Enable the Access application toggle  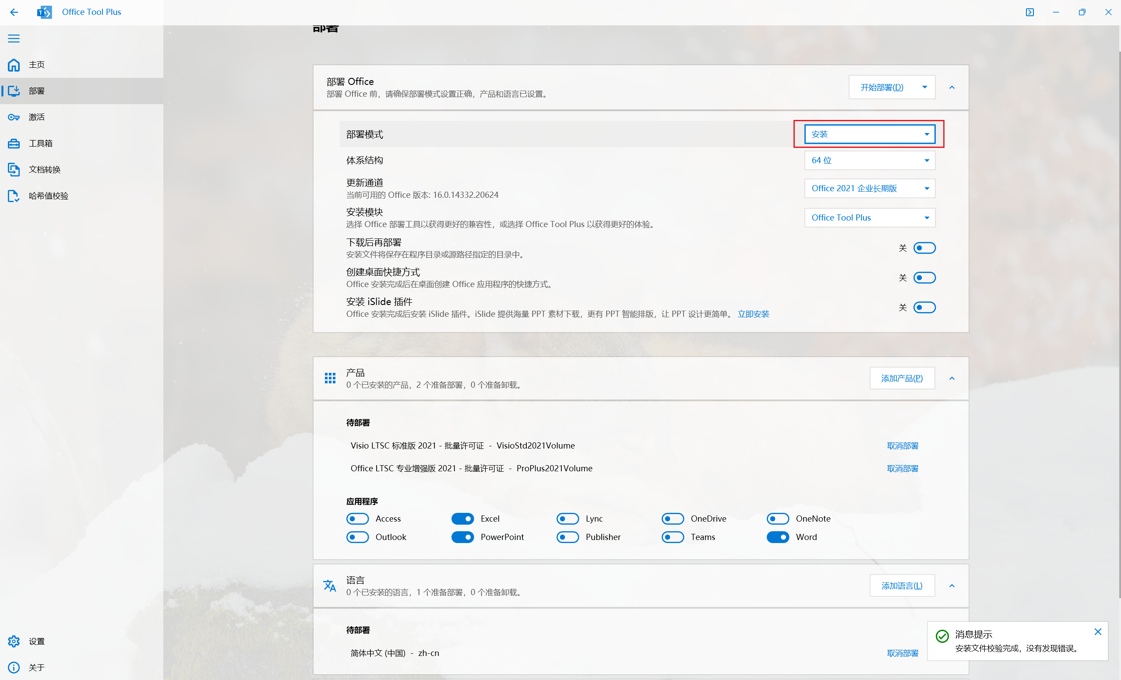pyautogui.click(x=358, y=519)
